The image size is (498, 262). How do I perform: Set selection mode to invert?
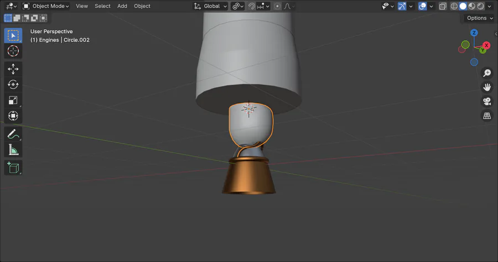34,18
